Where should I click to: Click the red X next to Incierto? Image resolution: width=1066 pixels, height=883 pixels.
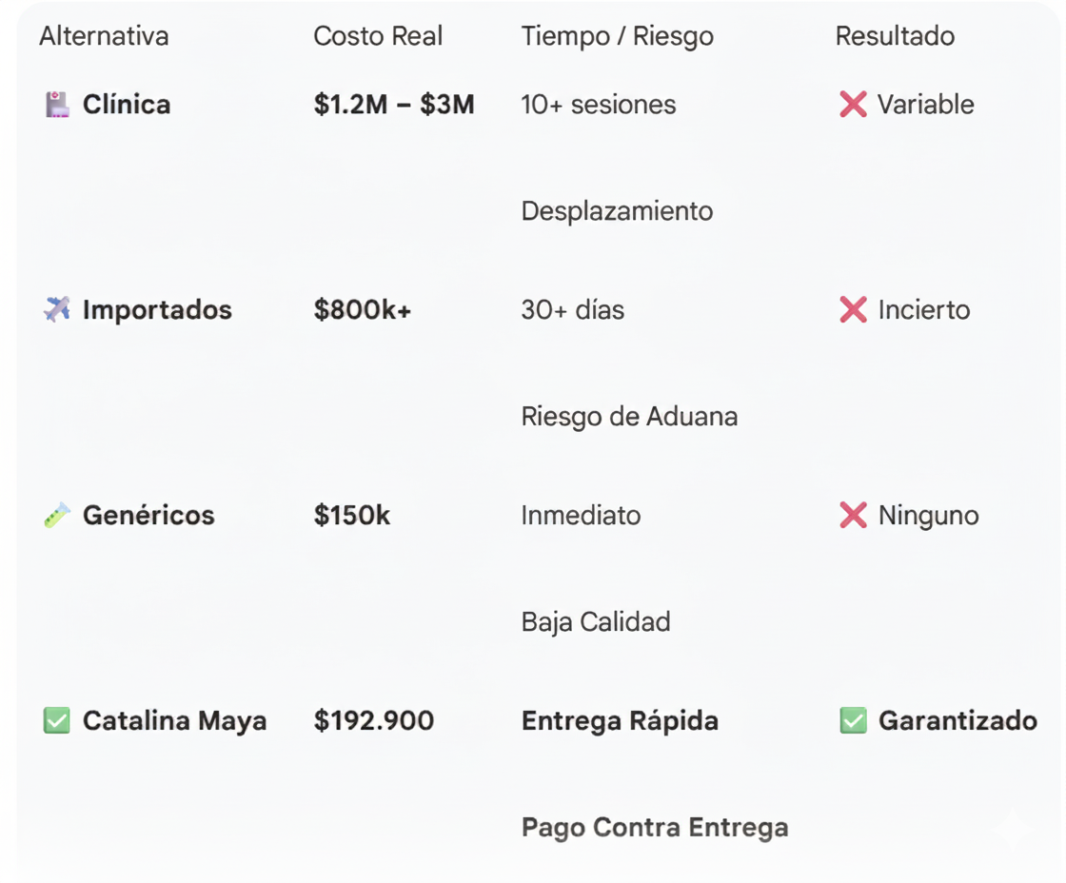pos(853,310)
